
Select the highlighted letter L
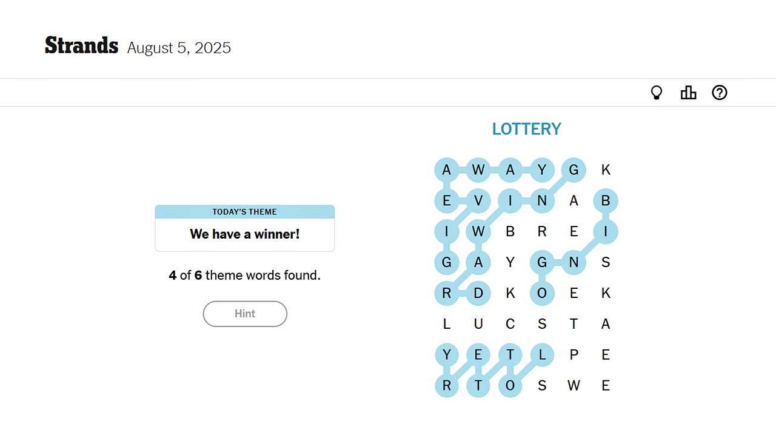[542, 355]
